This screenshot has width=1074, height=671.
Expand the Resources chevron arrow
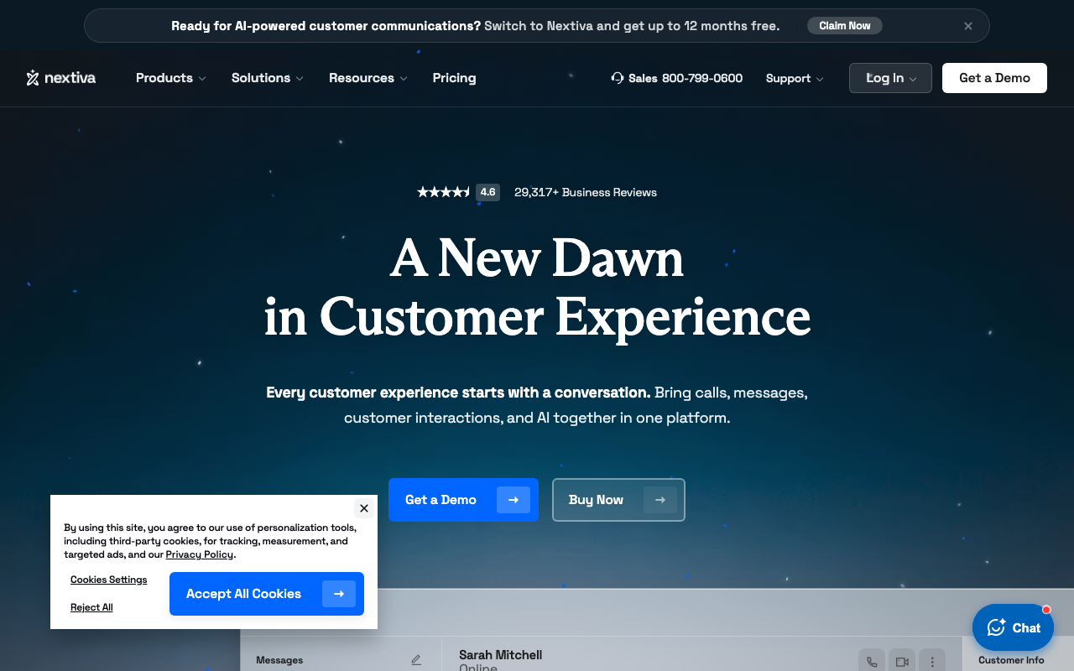(404, 79)
